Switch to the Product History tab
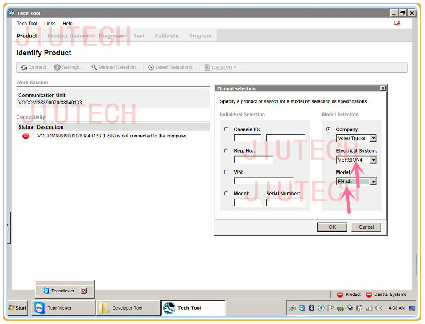 pos(68,36)
